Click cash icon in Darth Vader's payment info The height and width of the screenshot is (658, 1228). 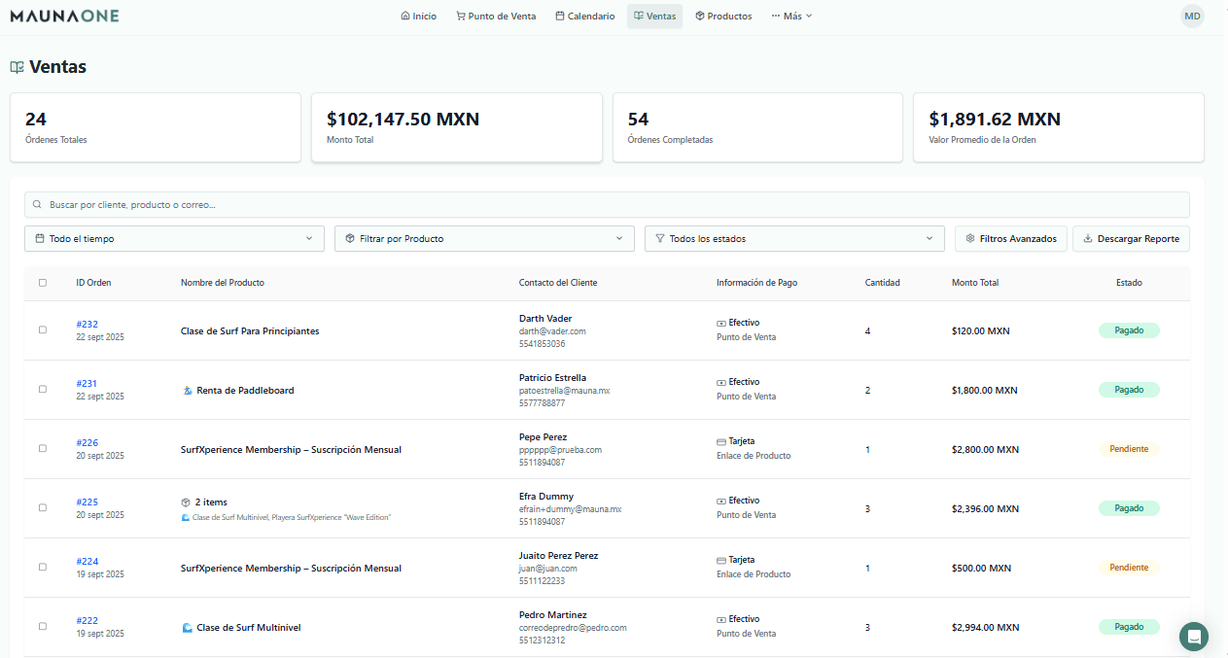coord(721,323)
